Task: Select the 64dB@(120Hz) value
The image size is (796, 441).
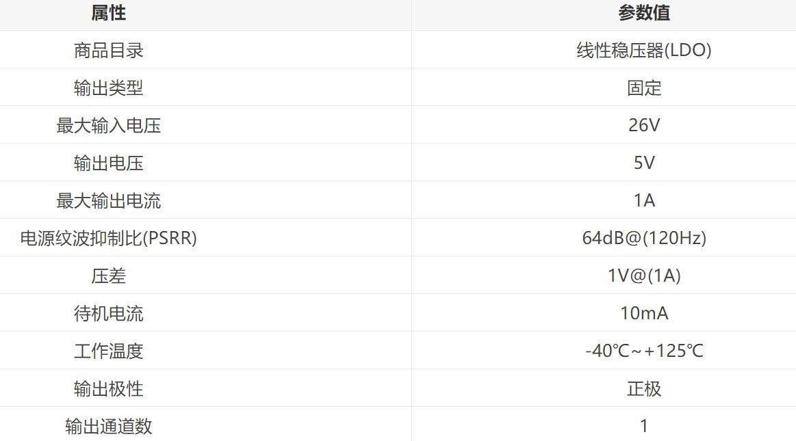Action: tap(643, 239)
